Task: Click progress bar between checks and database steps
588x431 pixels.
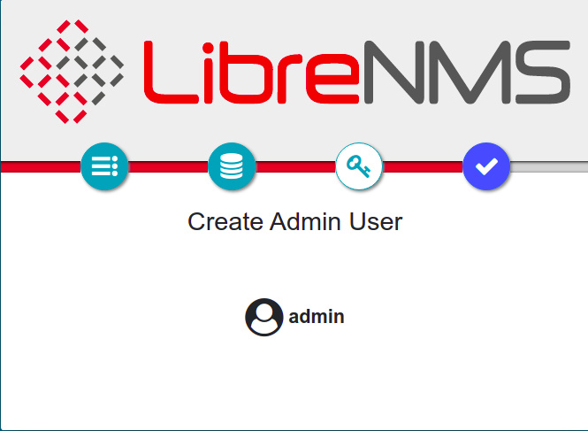Action: click(x=168, y=166)
